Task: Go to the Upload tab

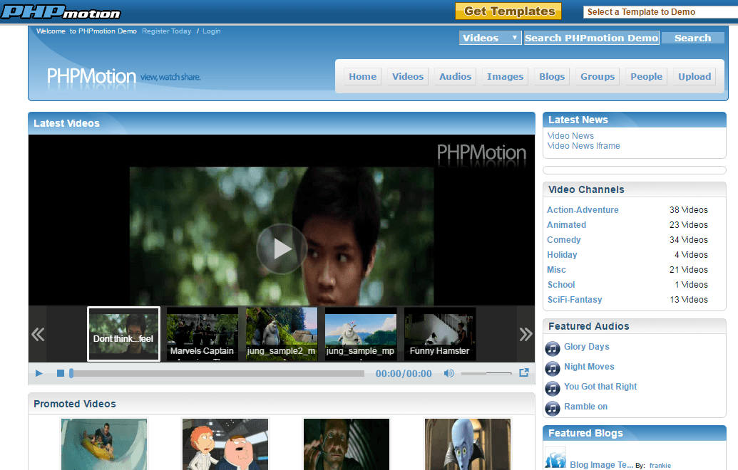Action: tap(695, 77)
